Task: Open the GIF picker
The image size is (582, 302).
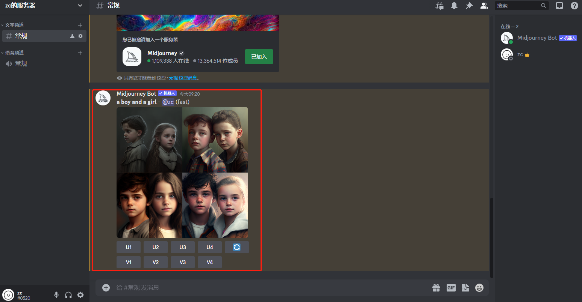Action: (x=451, y=288)
